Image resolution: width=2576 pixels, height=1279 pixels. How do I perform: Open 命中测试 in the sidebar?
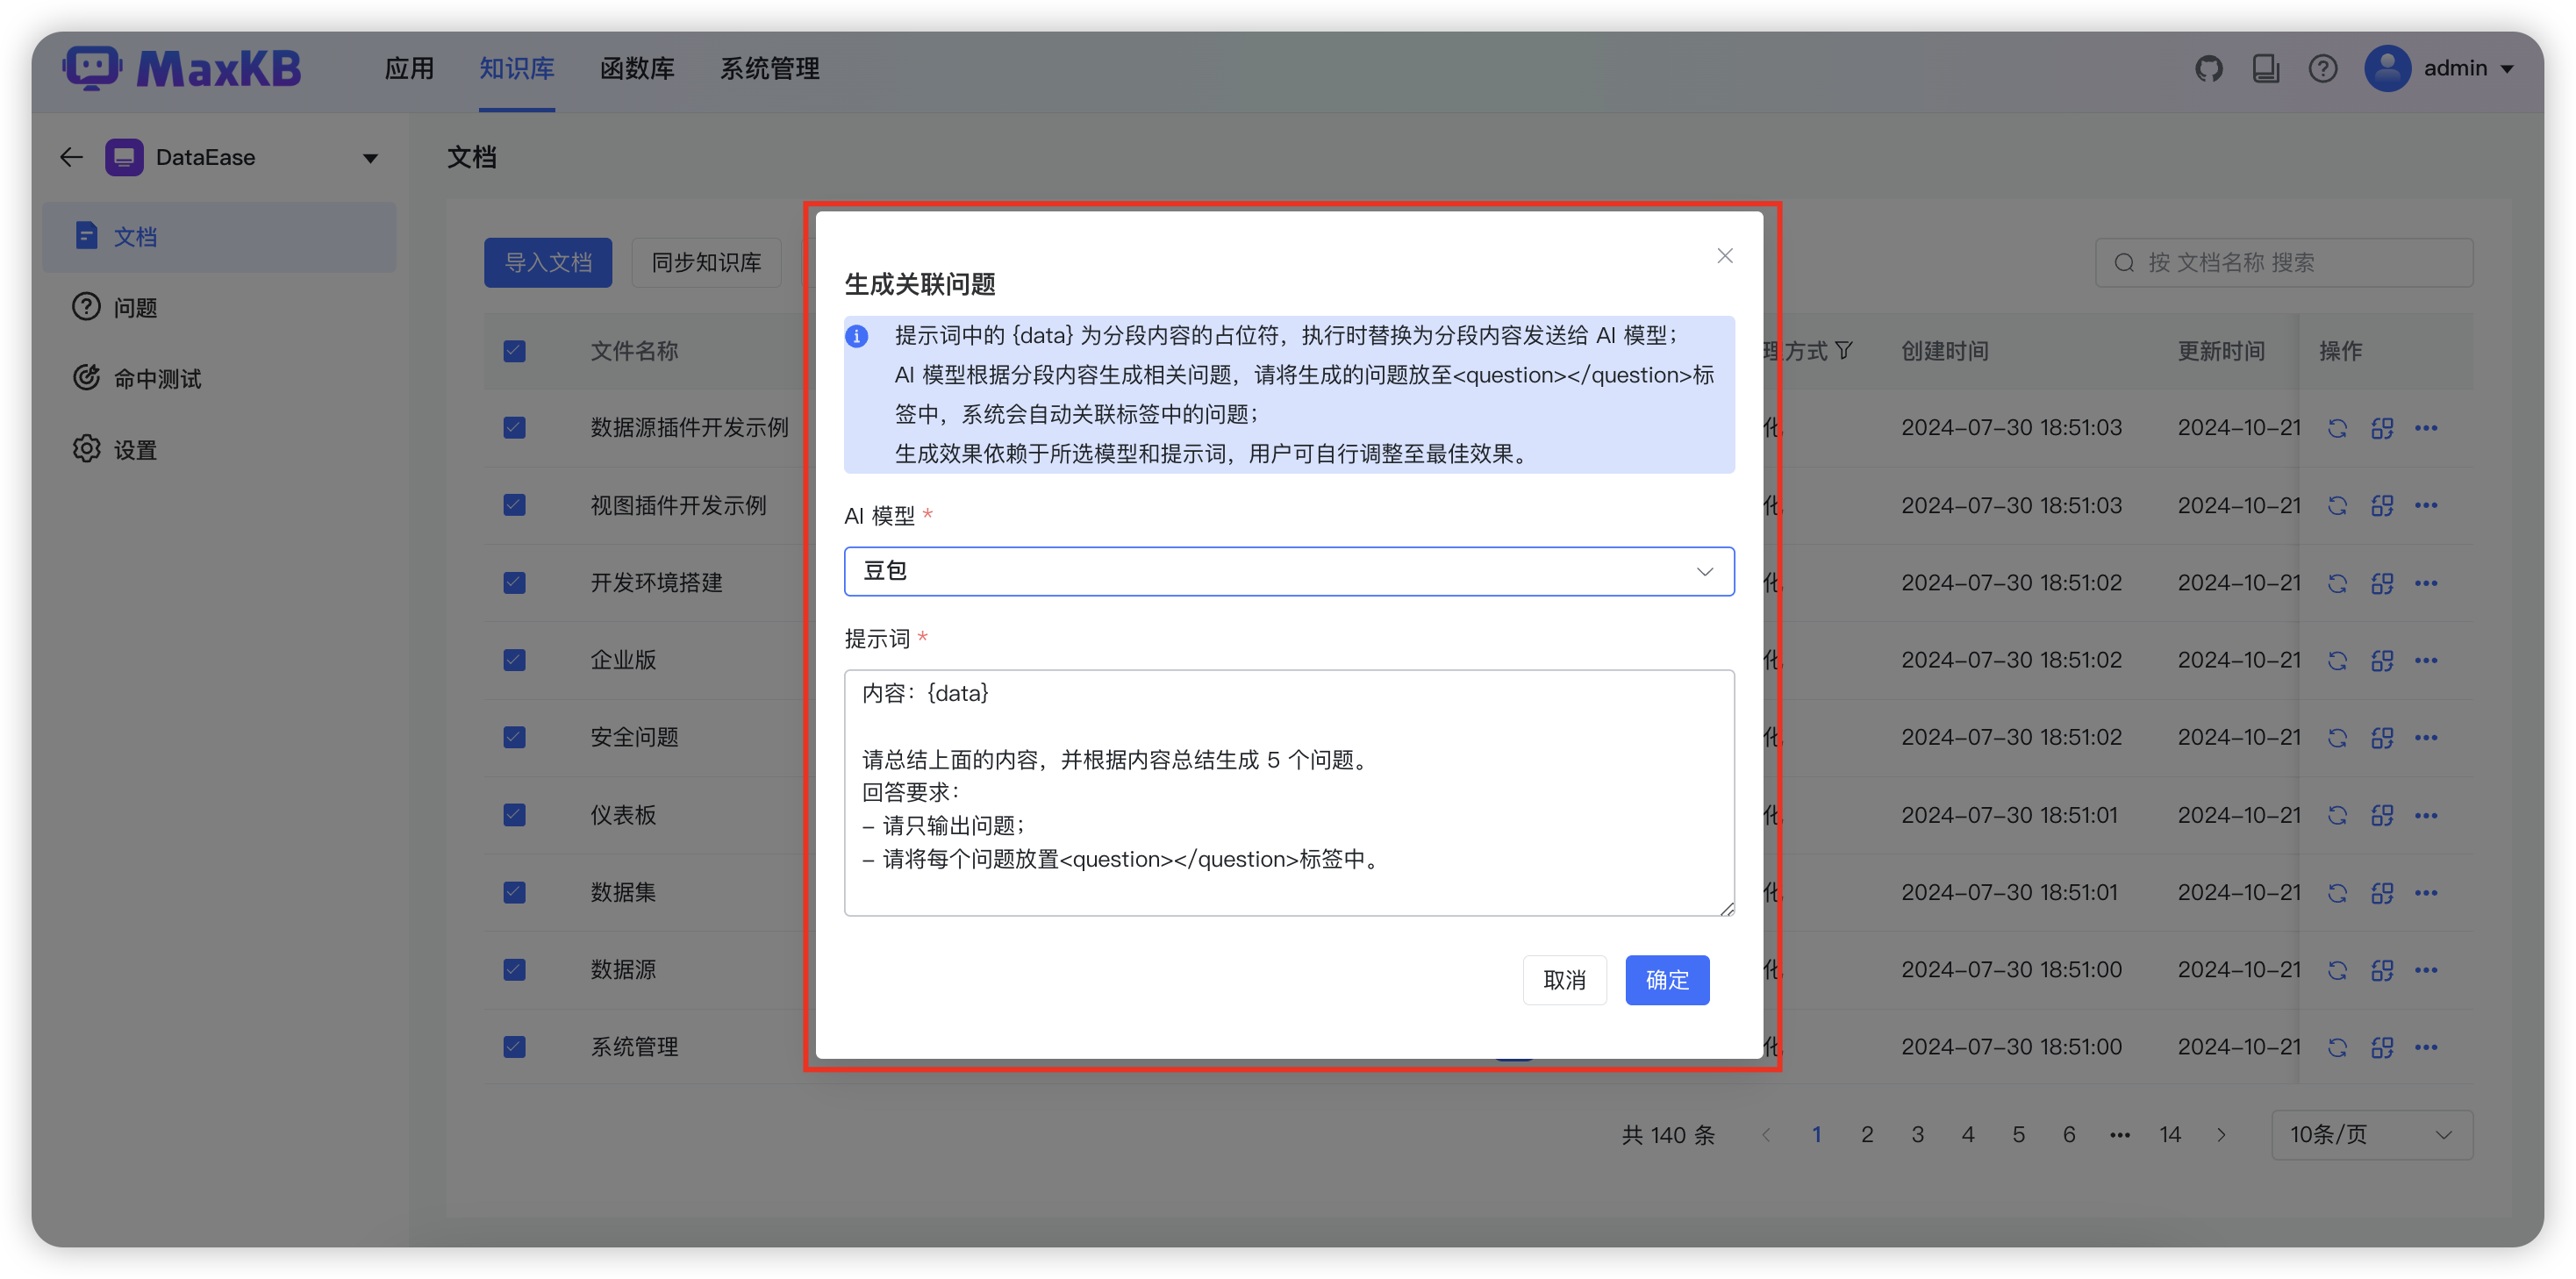(x=219, y=379)
